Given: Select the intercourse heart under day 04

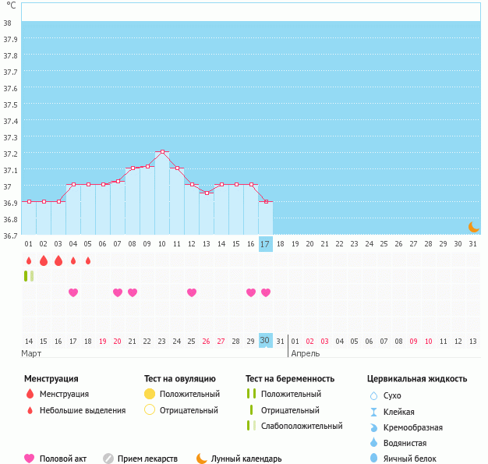Looking at the screenshot, I should click(x=73, y=292).
